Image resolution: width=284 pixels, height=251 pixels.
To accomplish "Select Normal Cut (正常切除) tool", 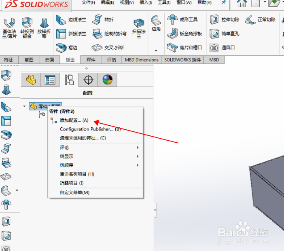I will pyautogui.click(x=260, y=20).
